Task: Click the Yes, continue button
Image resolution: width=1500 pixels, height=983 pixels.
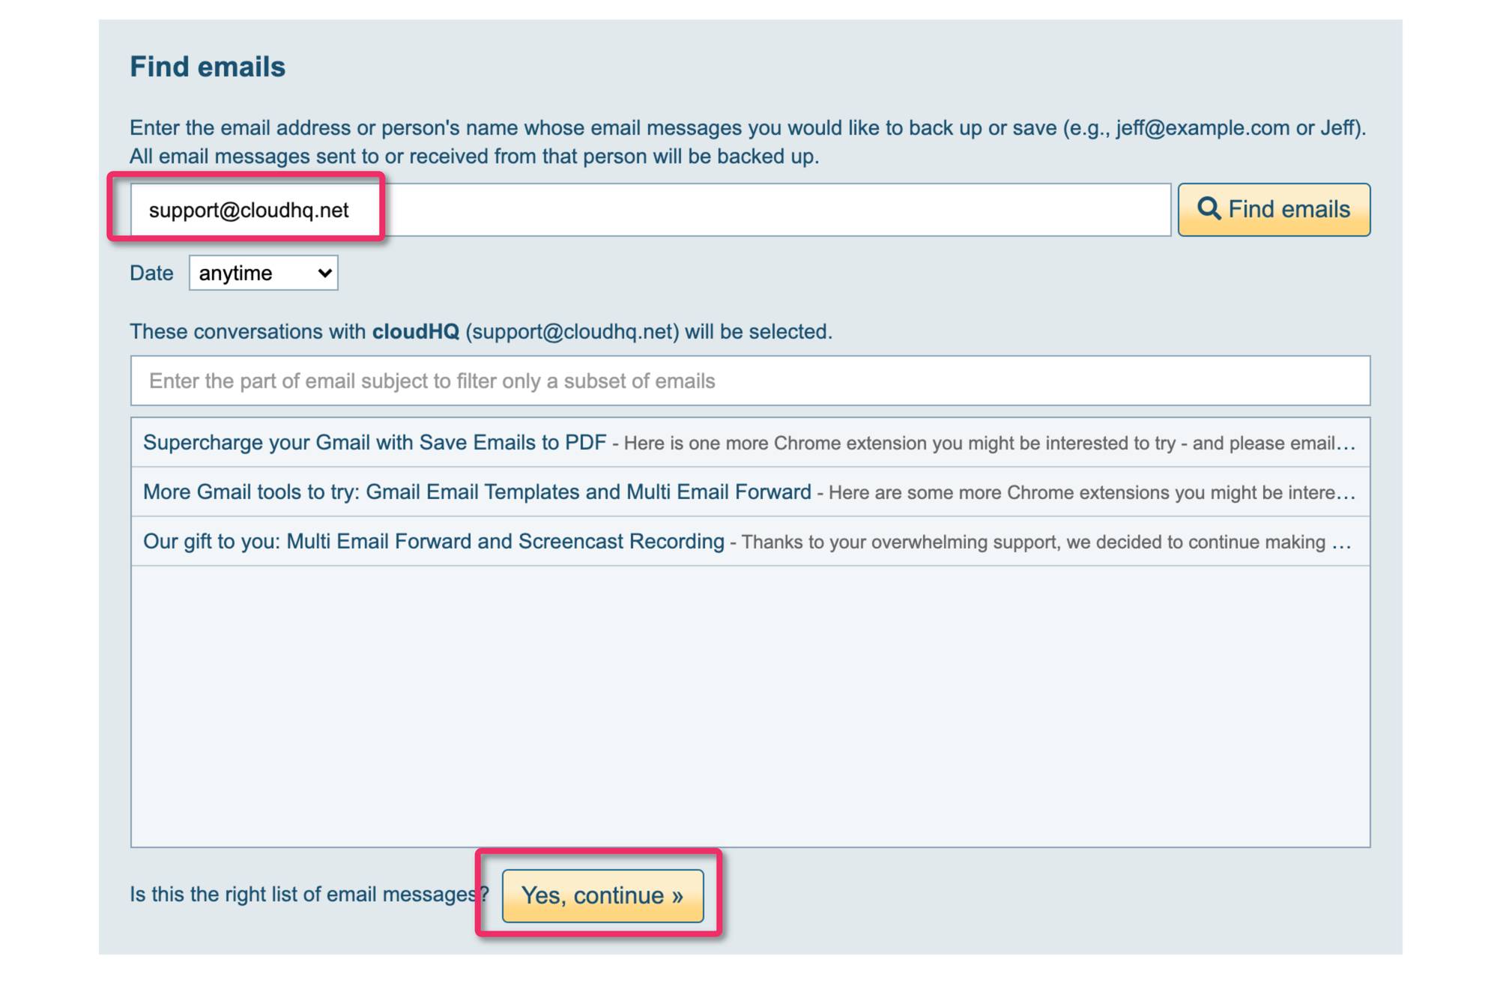Action: pyautogui.click(x=602, y=895)
